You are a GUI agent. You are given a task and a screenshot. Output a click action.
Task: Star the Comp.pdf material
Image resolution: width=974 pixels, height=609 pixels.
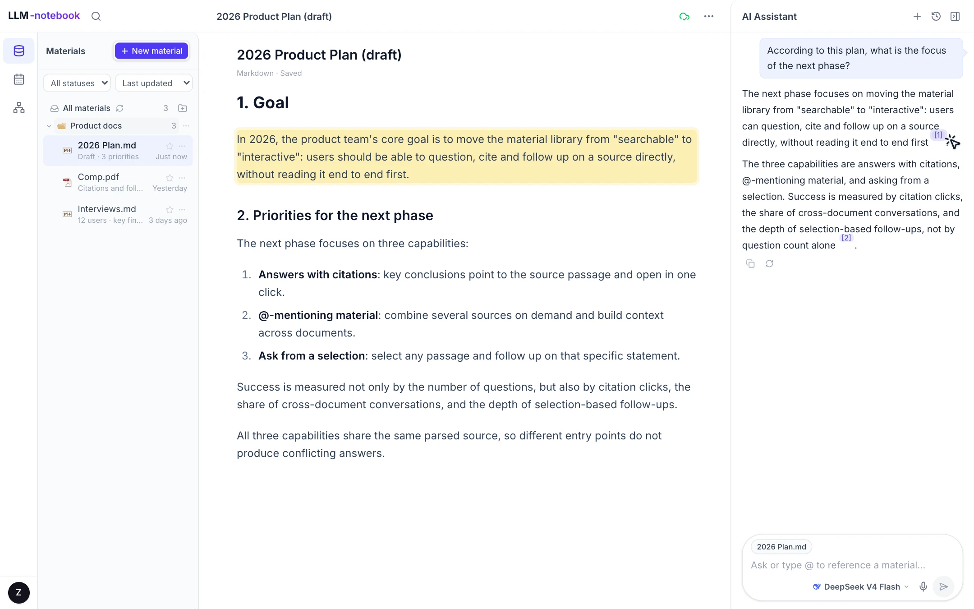coord(170,178)
